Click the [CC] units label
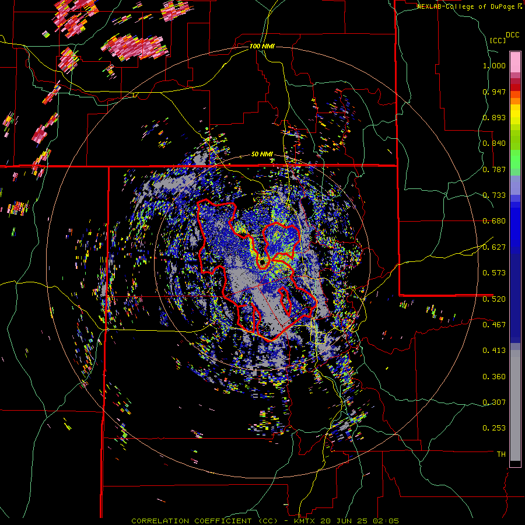525x525 pixels. tap(498, 40)
